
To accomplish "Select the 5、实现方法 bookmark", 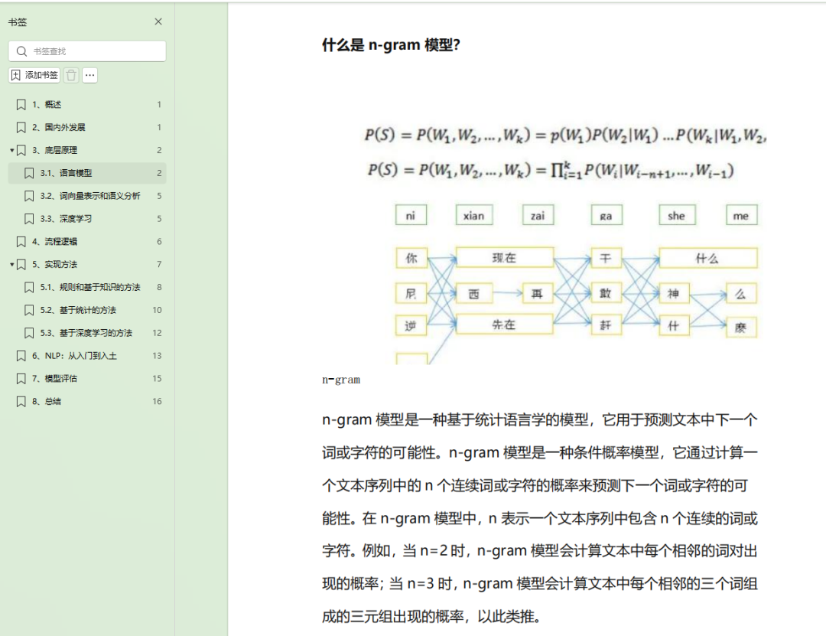I will click(87, 264).
